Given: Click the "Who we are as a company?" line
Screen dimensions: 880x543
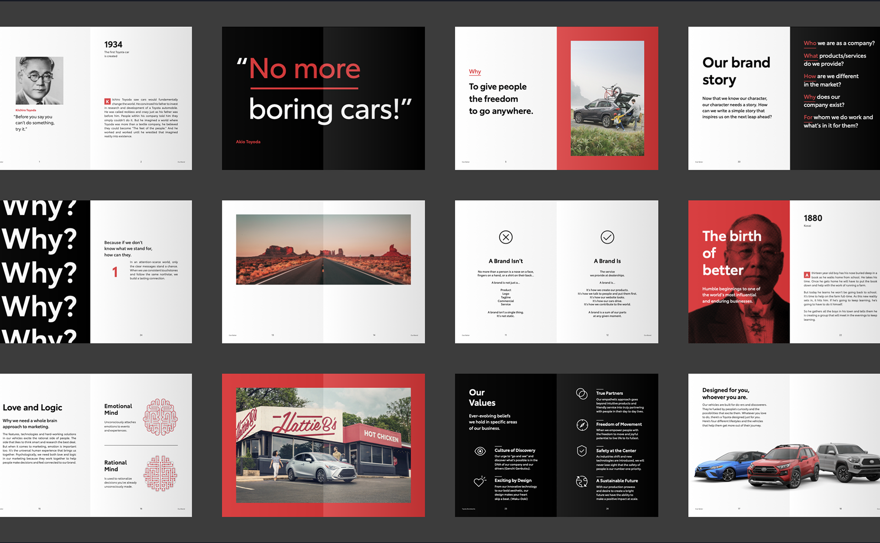Looking at the screenshot, I should coord(839,43).
